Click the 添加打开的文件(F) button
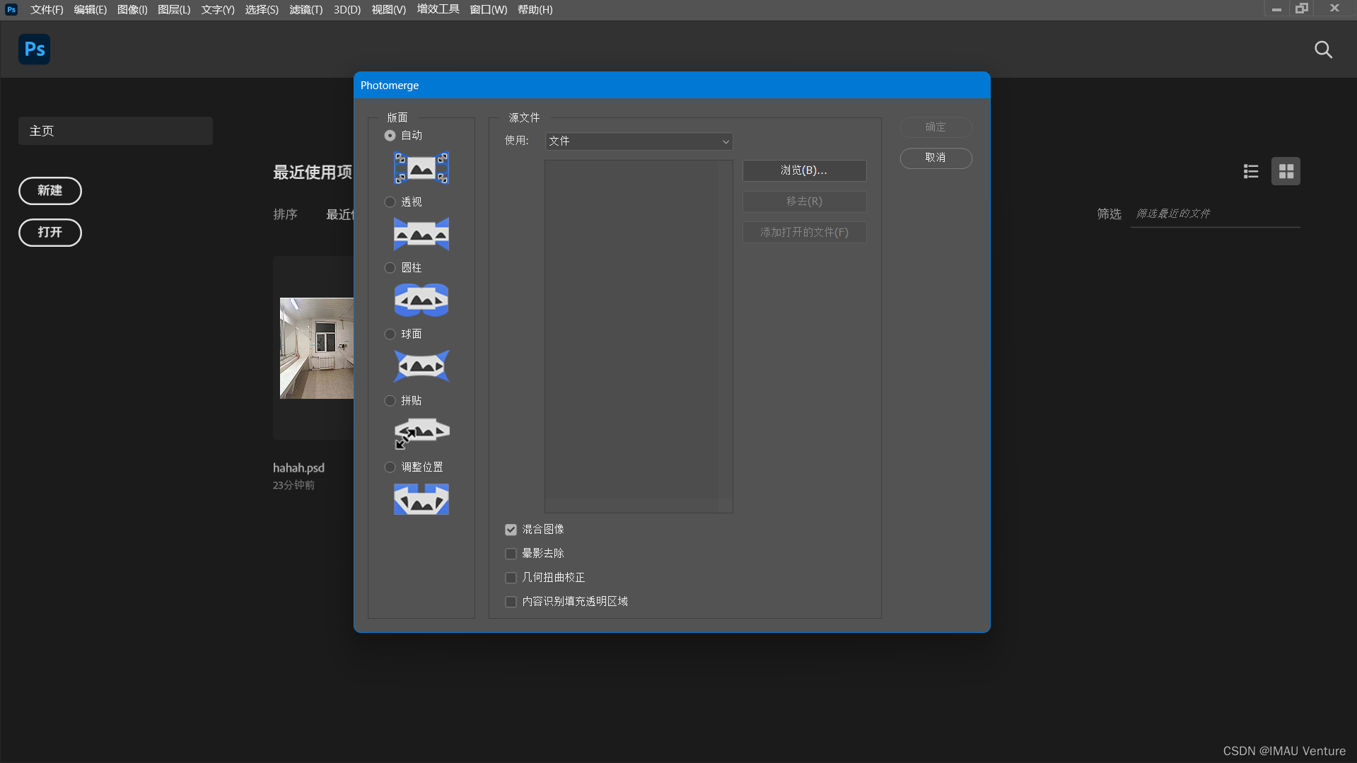 (x=804, y=233)
